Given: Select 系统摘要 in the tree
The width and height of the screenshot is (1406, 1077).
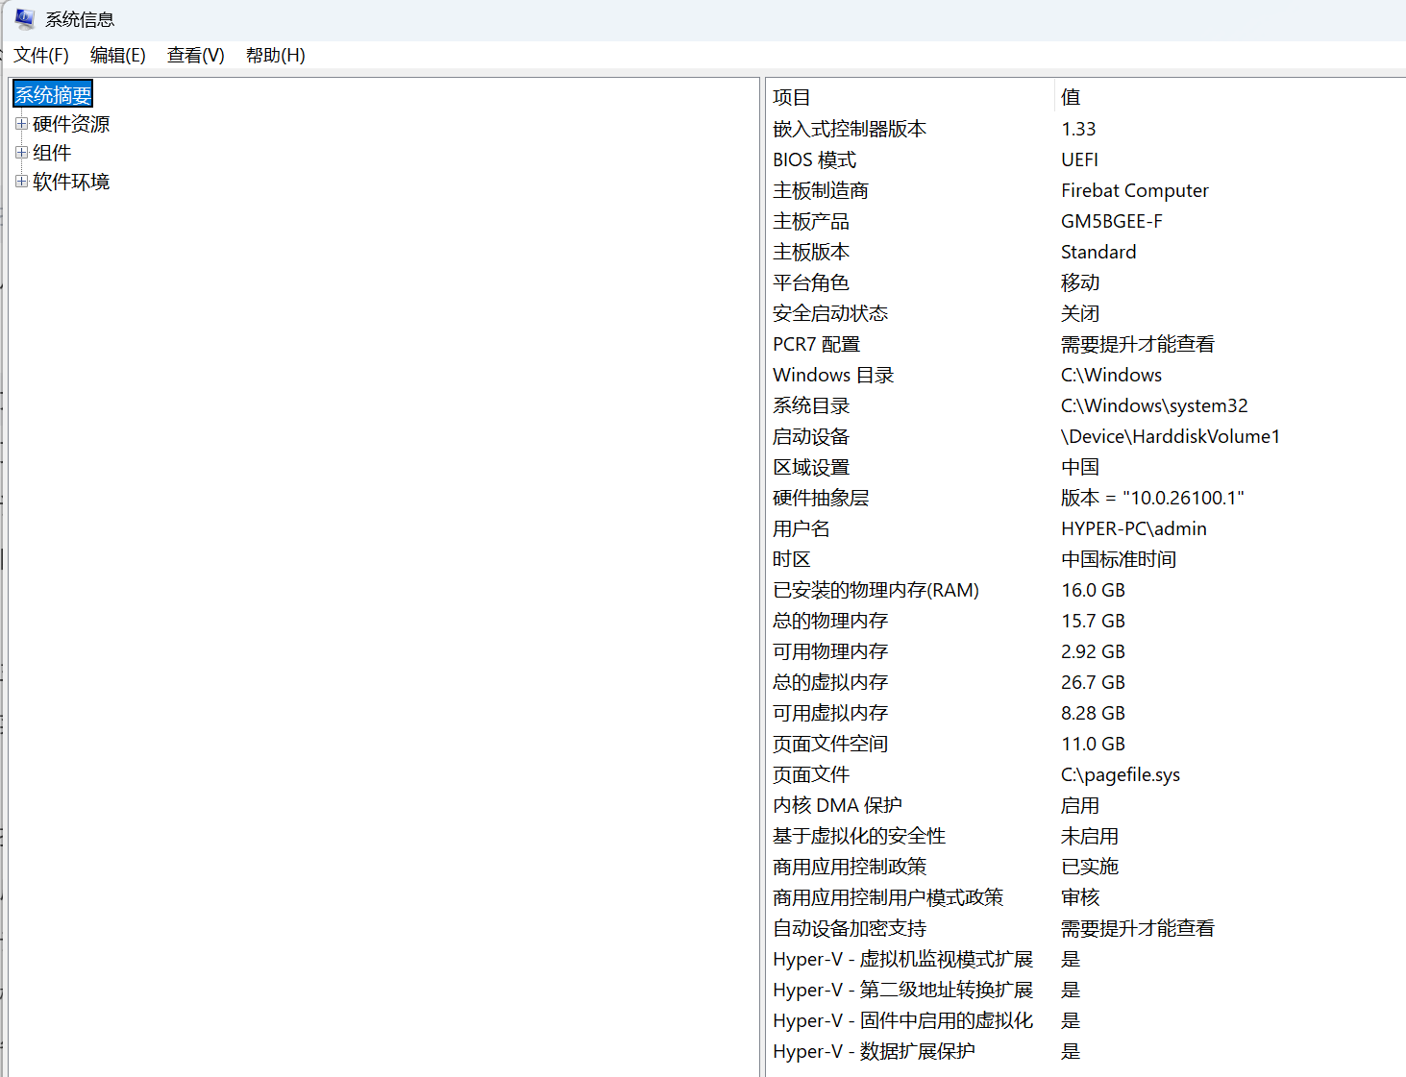Looking at the screenshot, I should (x=53, y=94).
